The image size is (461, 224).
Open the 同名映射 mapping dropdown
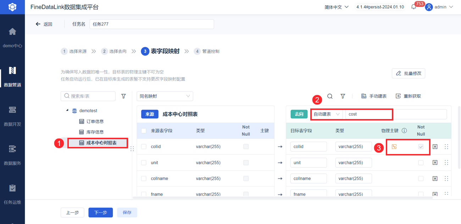pyautogui.click(x=165, y=96)
